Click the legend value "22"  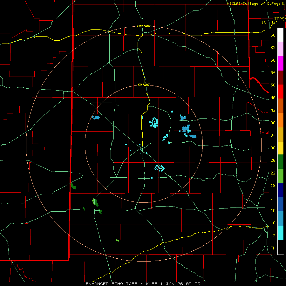(273, 173)
